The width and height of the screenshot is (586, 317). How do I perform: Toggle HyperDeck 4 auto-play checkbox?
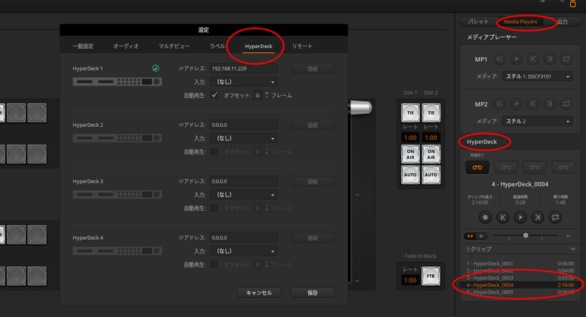point(214,264)
